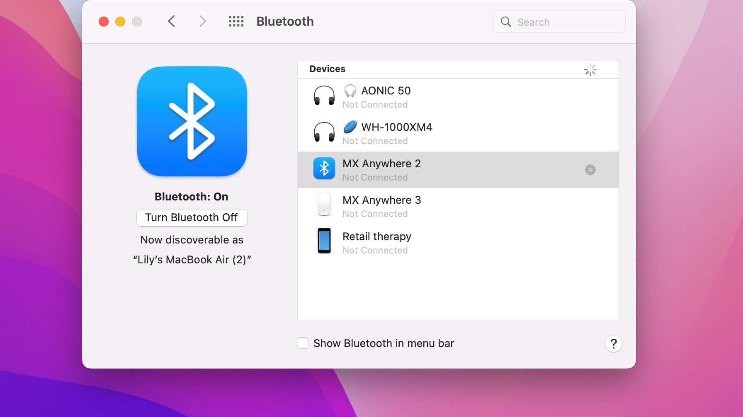Image resolution: width=743 pixels, height=417 pixels.
Task: Open the Help question mark button
Action: click(614, 344)
